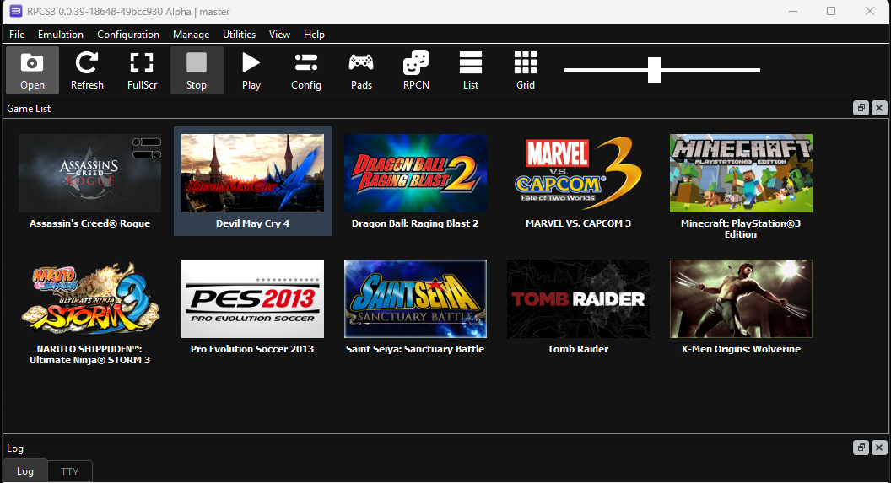Select the Log tab
Viewport: 891px width, 483px height.
coord(25,471)
